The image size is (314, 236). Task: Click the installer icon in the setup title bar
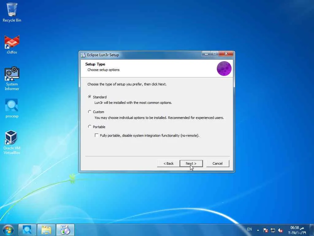pos(83,55)
